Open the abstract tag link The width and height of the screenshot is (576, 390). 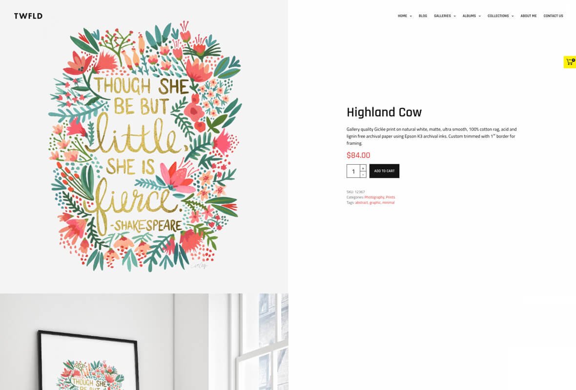361,202
